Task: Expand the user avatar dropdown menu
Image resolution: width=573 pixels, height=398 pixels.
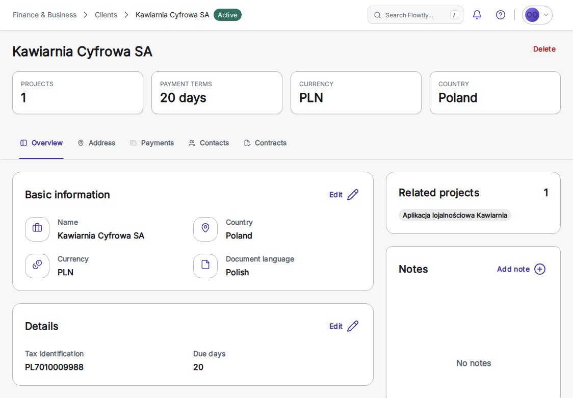Action: [537, 15]
